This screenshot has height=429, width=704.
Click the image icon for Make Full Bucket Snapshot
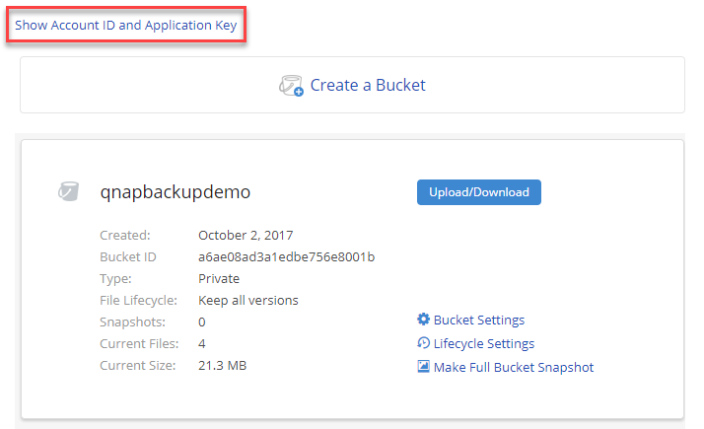click(x=423, y=367)
